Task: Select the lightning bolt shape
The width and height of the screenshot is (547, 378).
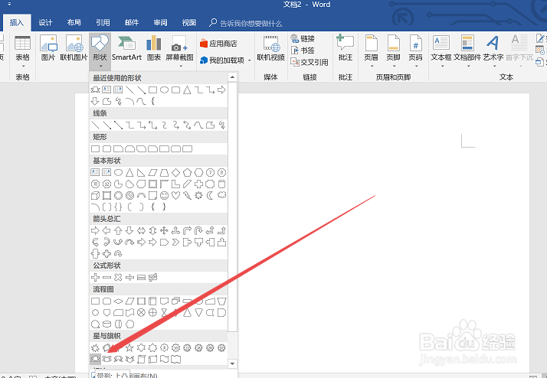Action: 188,196
